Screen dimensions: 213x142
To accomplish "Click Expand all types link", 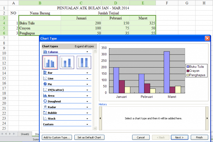I will pos(84,47).
